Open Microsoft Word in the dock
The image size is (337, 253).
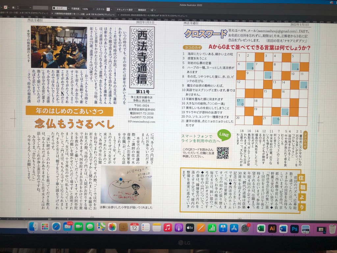tap(283, 228)
